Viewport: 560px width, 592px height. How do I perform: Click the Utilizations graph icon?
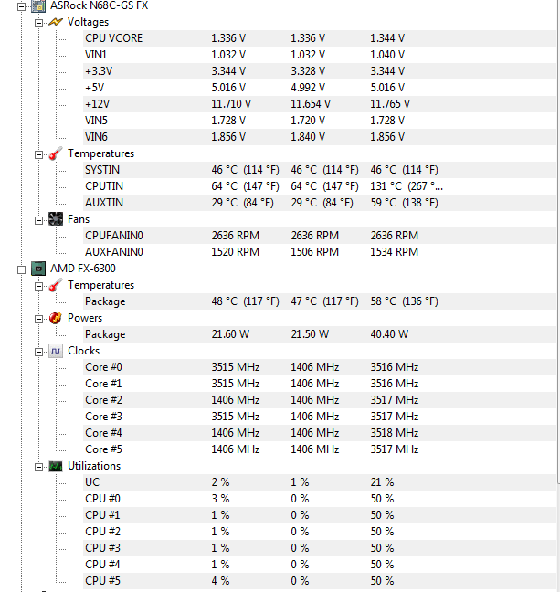coord(56,466)
